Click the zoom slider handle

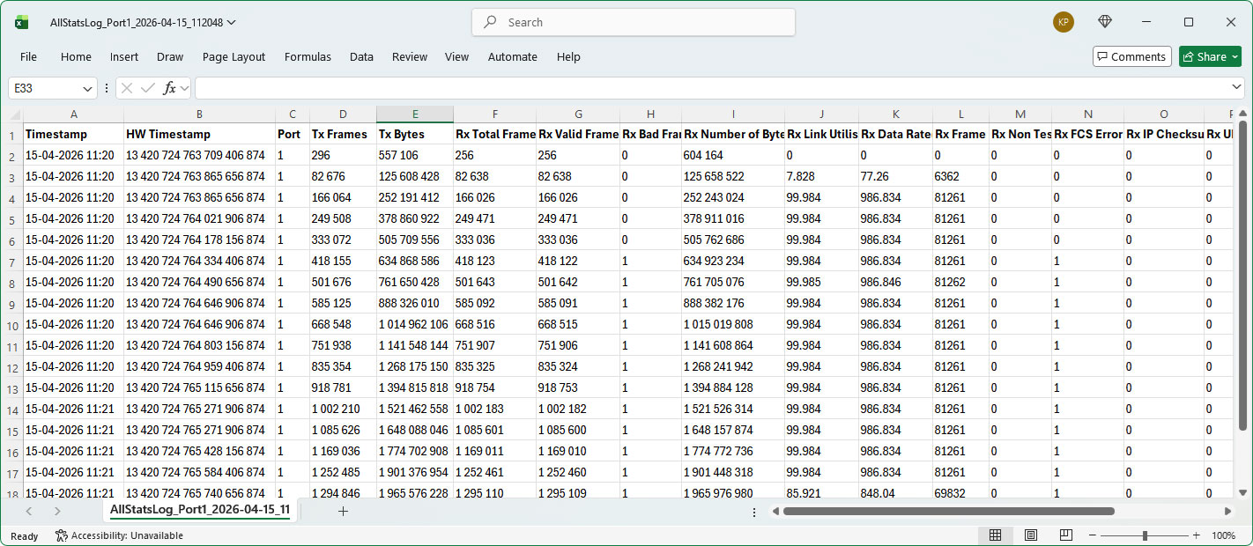pyautogui.click(x=1145, y=535)
